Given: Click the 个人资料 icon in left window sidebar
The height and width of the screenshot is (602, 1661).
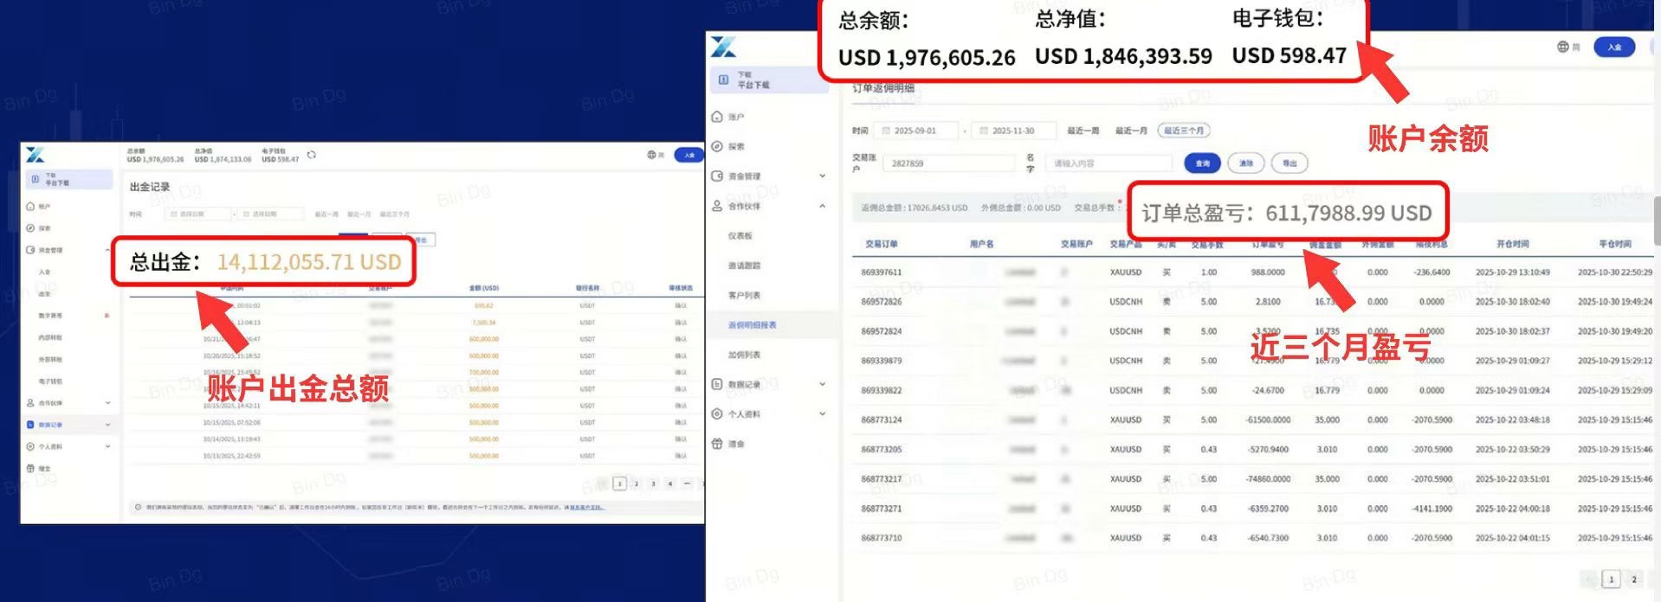Looking at the screenshot, I should click(x=30, y=446).
